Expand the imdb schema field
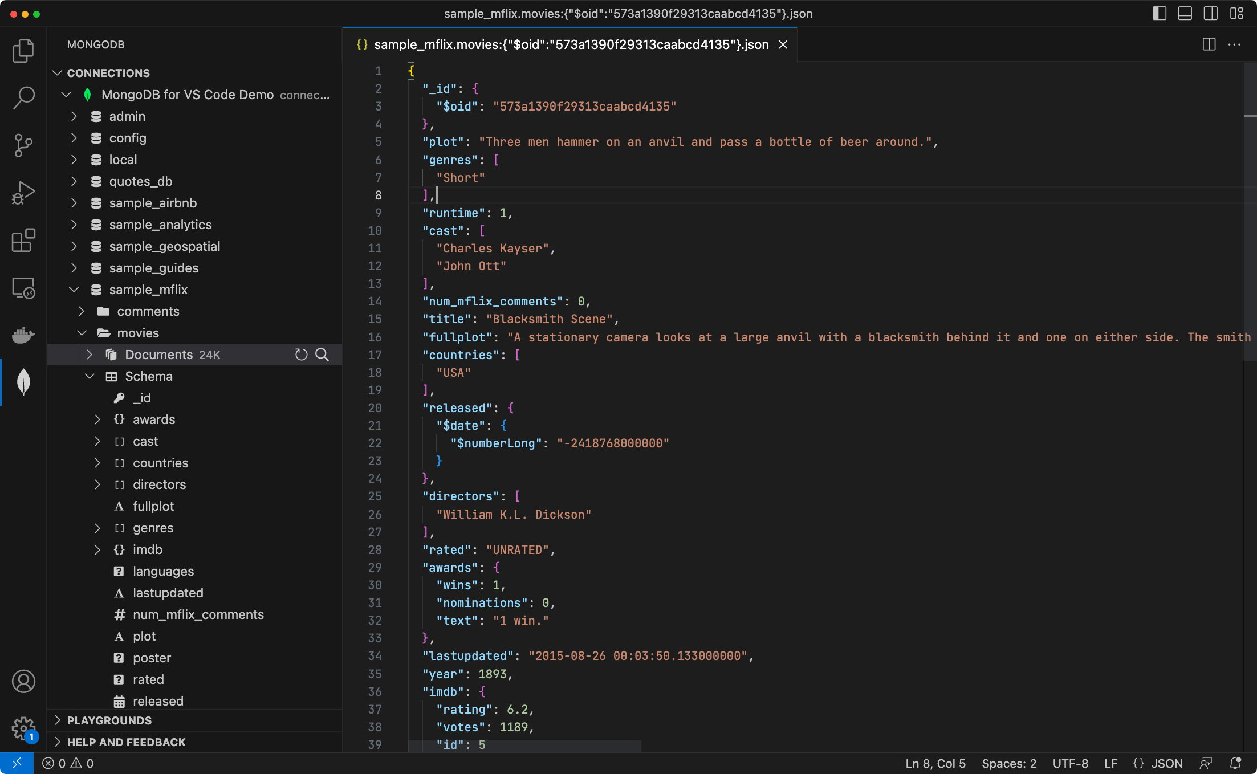The height and width of the screenshot is (774, 1257). coord(97,549)
